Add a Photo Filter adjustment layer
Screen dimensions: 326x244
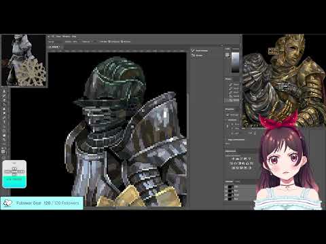[243, 163]
